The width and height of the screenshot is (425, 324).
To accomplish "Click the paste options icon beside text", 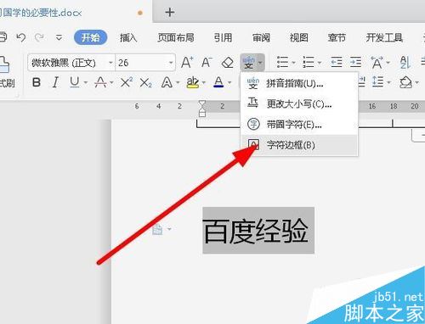I will 157,229.
